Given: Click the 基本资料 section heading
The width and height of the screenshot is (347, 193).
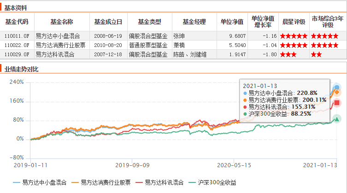Looking at the screenshot, I should (16, 8).
